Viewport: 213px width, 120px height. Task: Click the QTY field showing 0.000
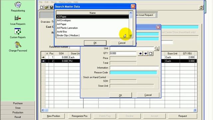123,53
